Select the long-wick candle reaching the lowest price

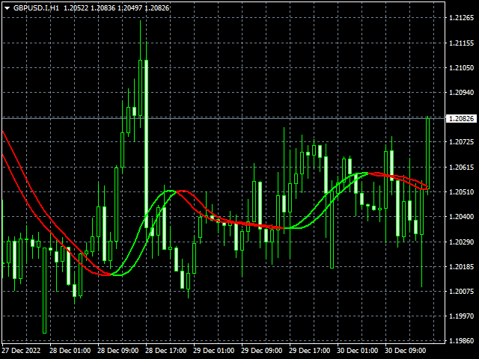(45, 290)
